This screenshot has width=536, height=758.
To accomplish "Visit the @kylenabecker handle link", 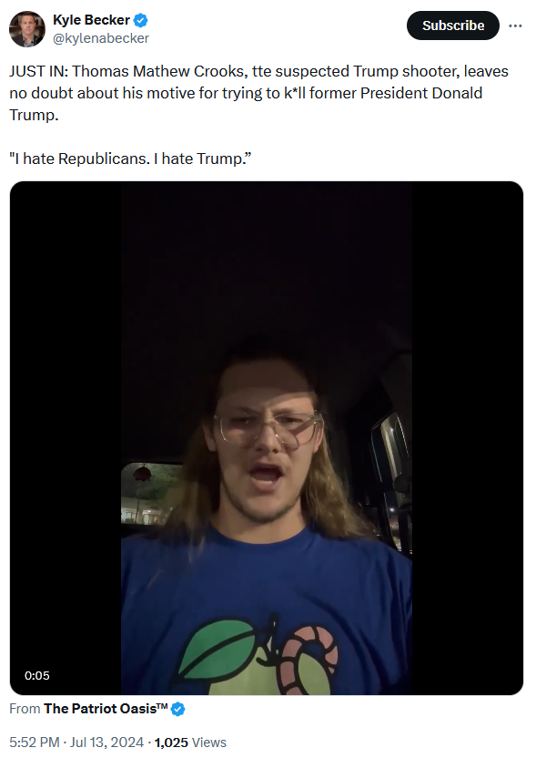I will tap(100, 38).
